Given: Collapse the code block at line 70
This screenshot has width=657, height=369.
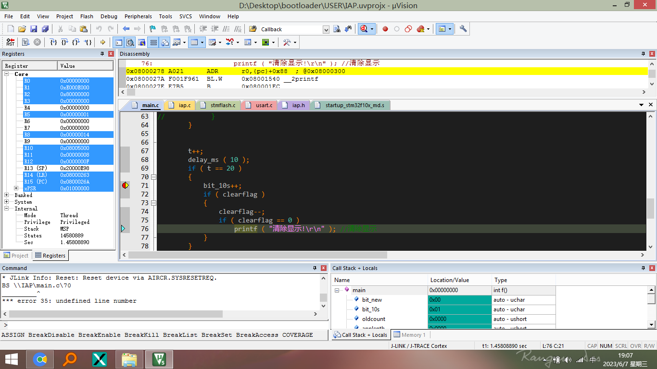Looking at the screenshot, I should click(x=154, y=177).
